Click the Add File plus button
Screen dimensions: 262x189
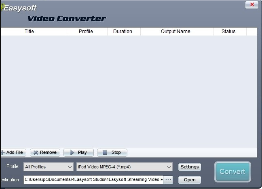point(13,153)
